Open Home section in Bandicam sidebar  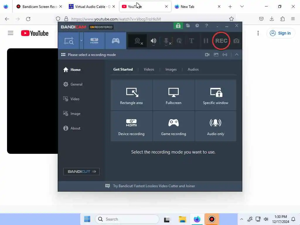(72, 70)
